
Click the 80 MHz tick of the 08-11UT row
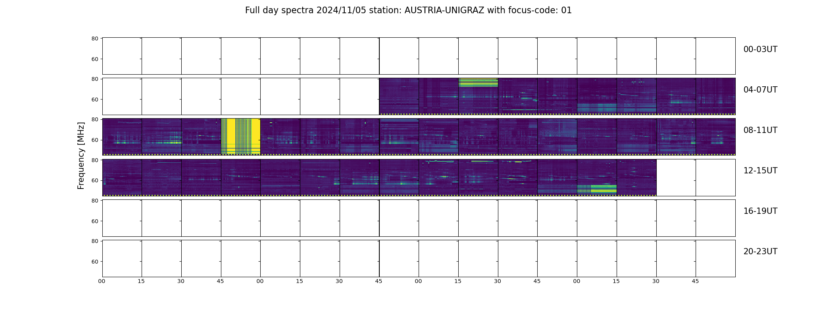coord(95,119)
